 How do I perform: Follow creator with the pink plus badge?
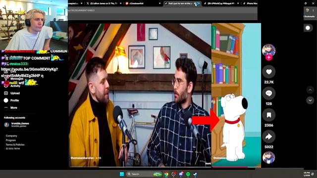[x=268, y=57]
